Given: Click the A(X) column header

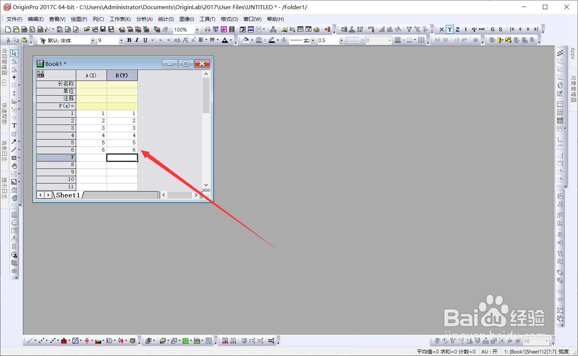Looking at the screenshot, I should coord(91,75).
